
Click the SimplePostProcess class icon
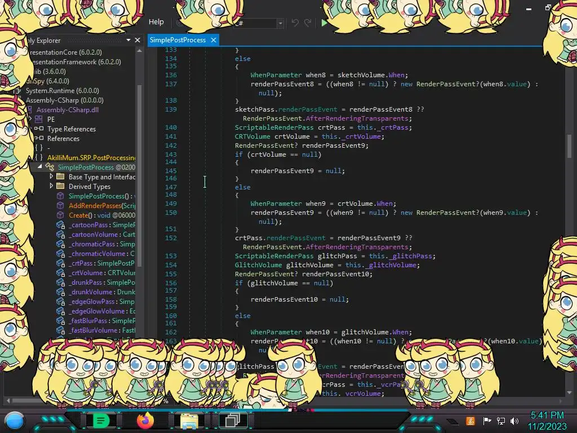[x=50, y=167]
